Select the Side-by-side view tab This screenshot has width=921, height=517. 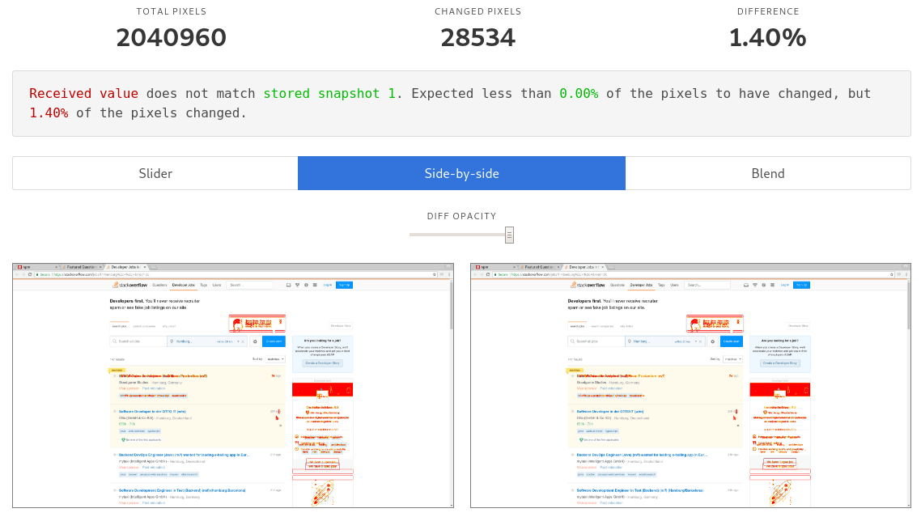click(x=461, y=173)
